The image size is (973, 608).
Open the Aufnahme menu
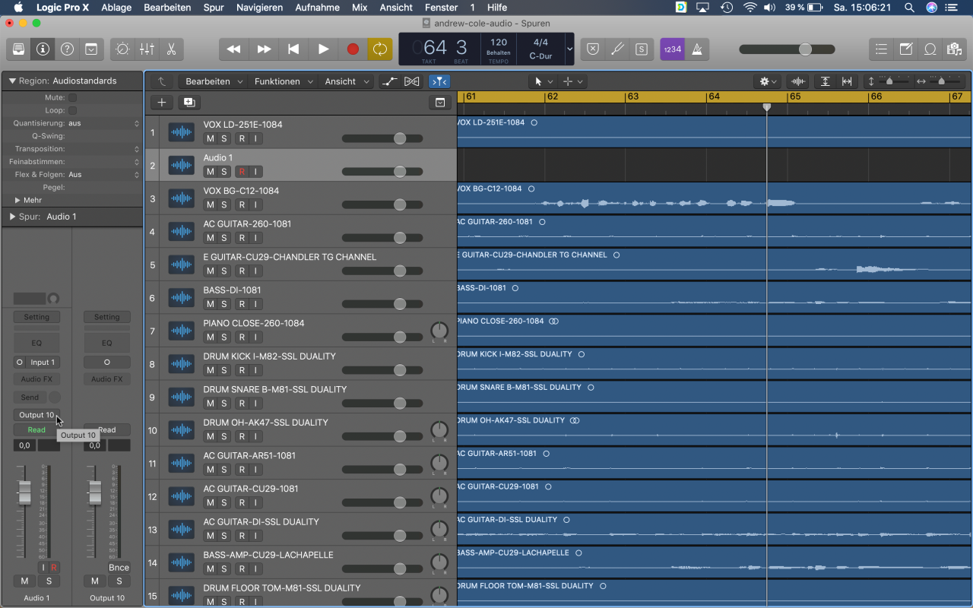coord(317,8)
